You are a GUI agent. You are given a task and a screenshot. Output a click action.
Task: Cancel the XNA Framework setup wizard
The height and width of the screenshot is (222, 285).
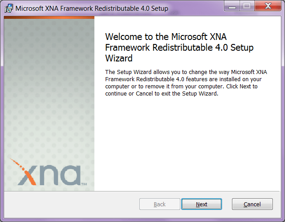click(x=252, y=204)
